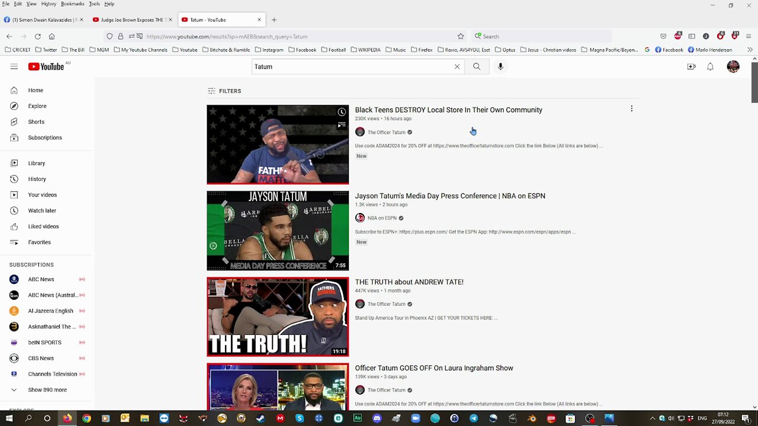Open NBA on ESPN channel link
758x426 pixels.
point(382,218)
